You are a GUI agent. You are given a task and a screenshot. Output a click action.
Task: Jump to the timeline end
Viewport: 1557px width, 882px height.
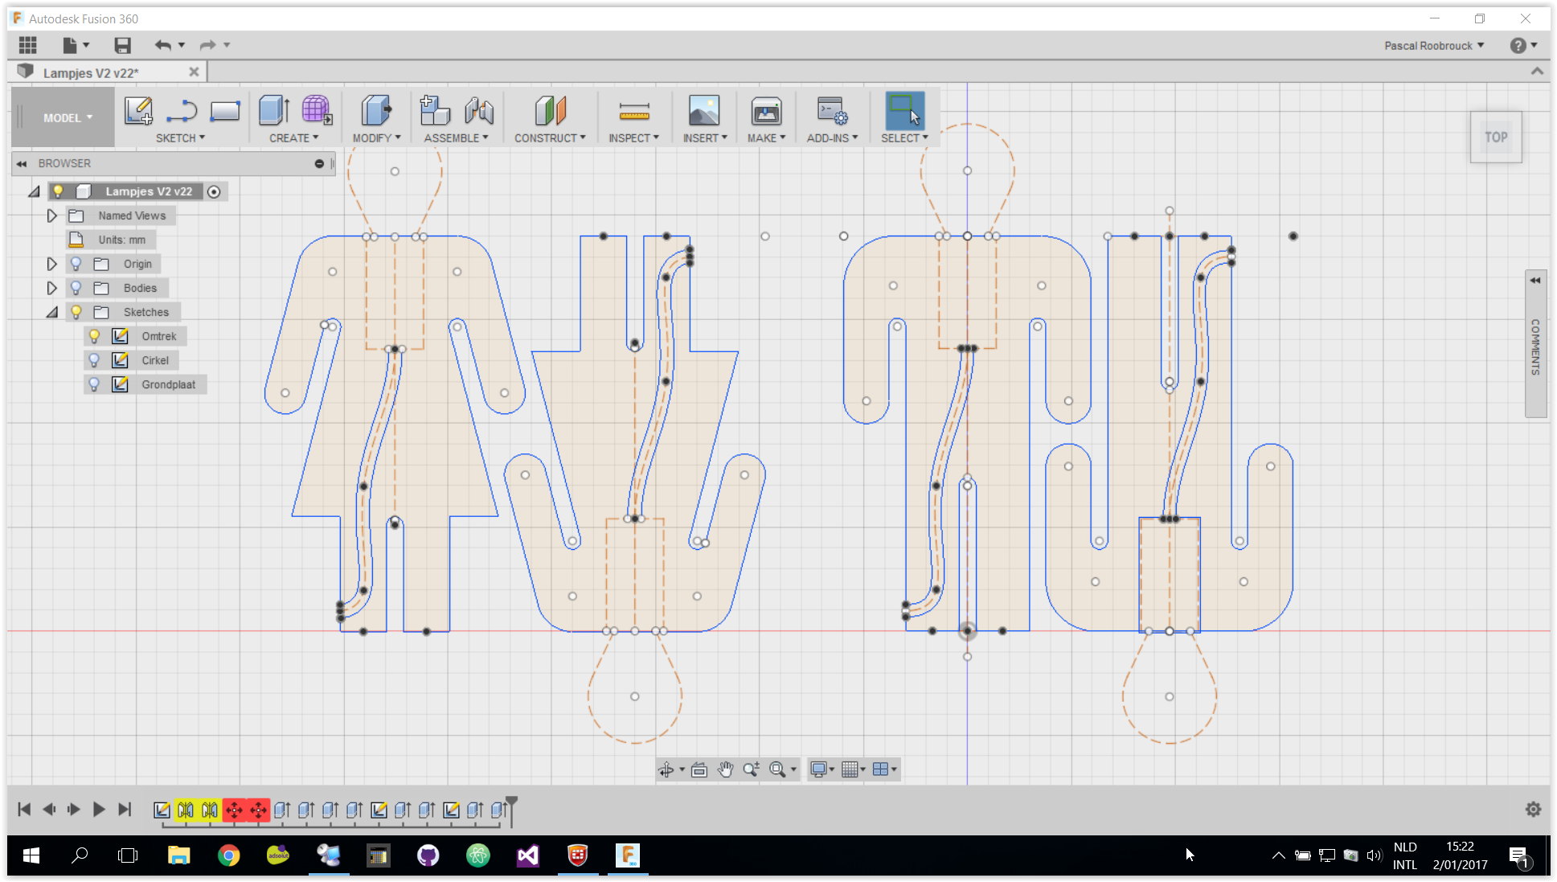(125, 810)
